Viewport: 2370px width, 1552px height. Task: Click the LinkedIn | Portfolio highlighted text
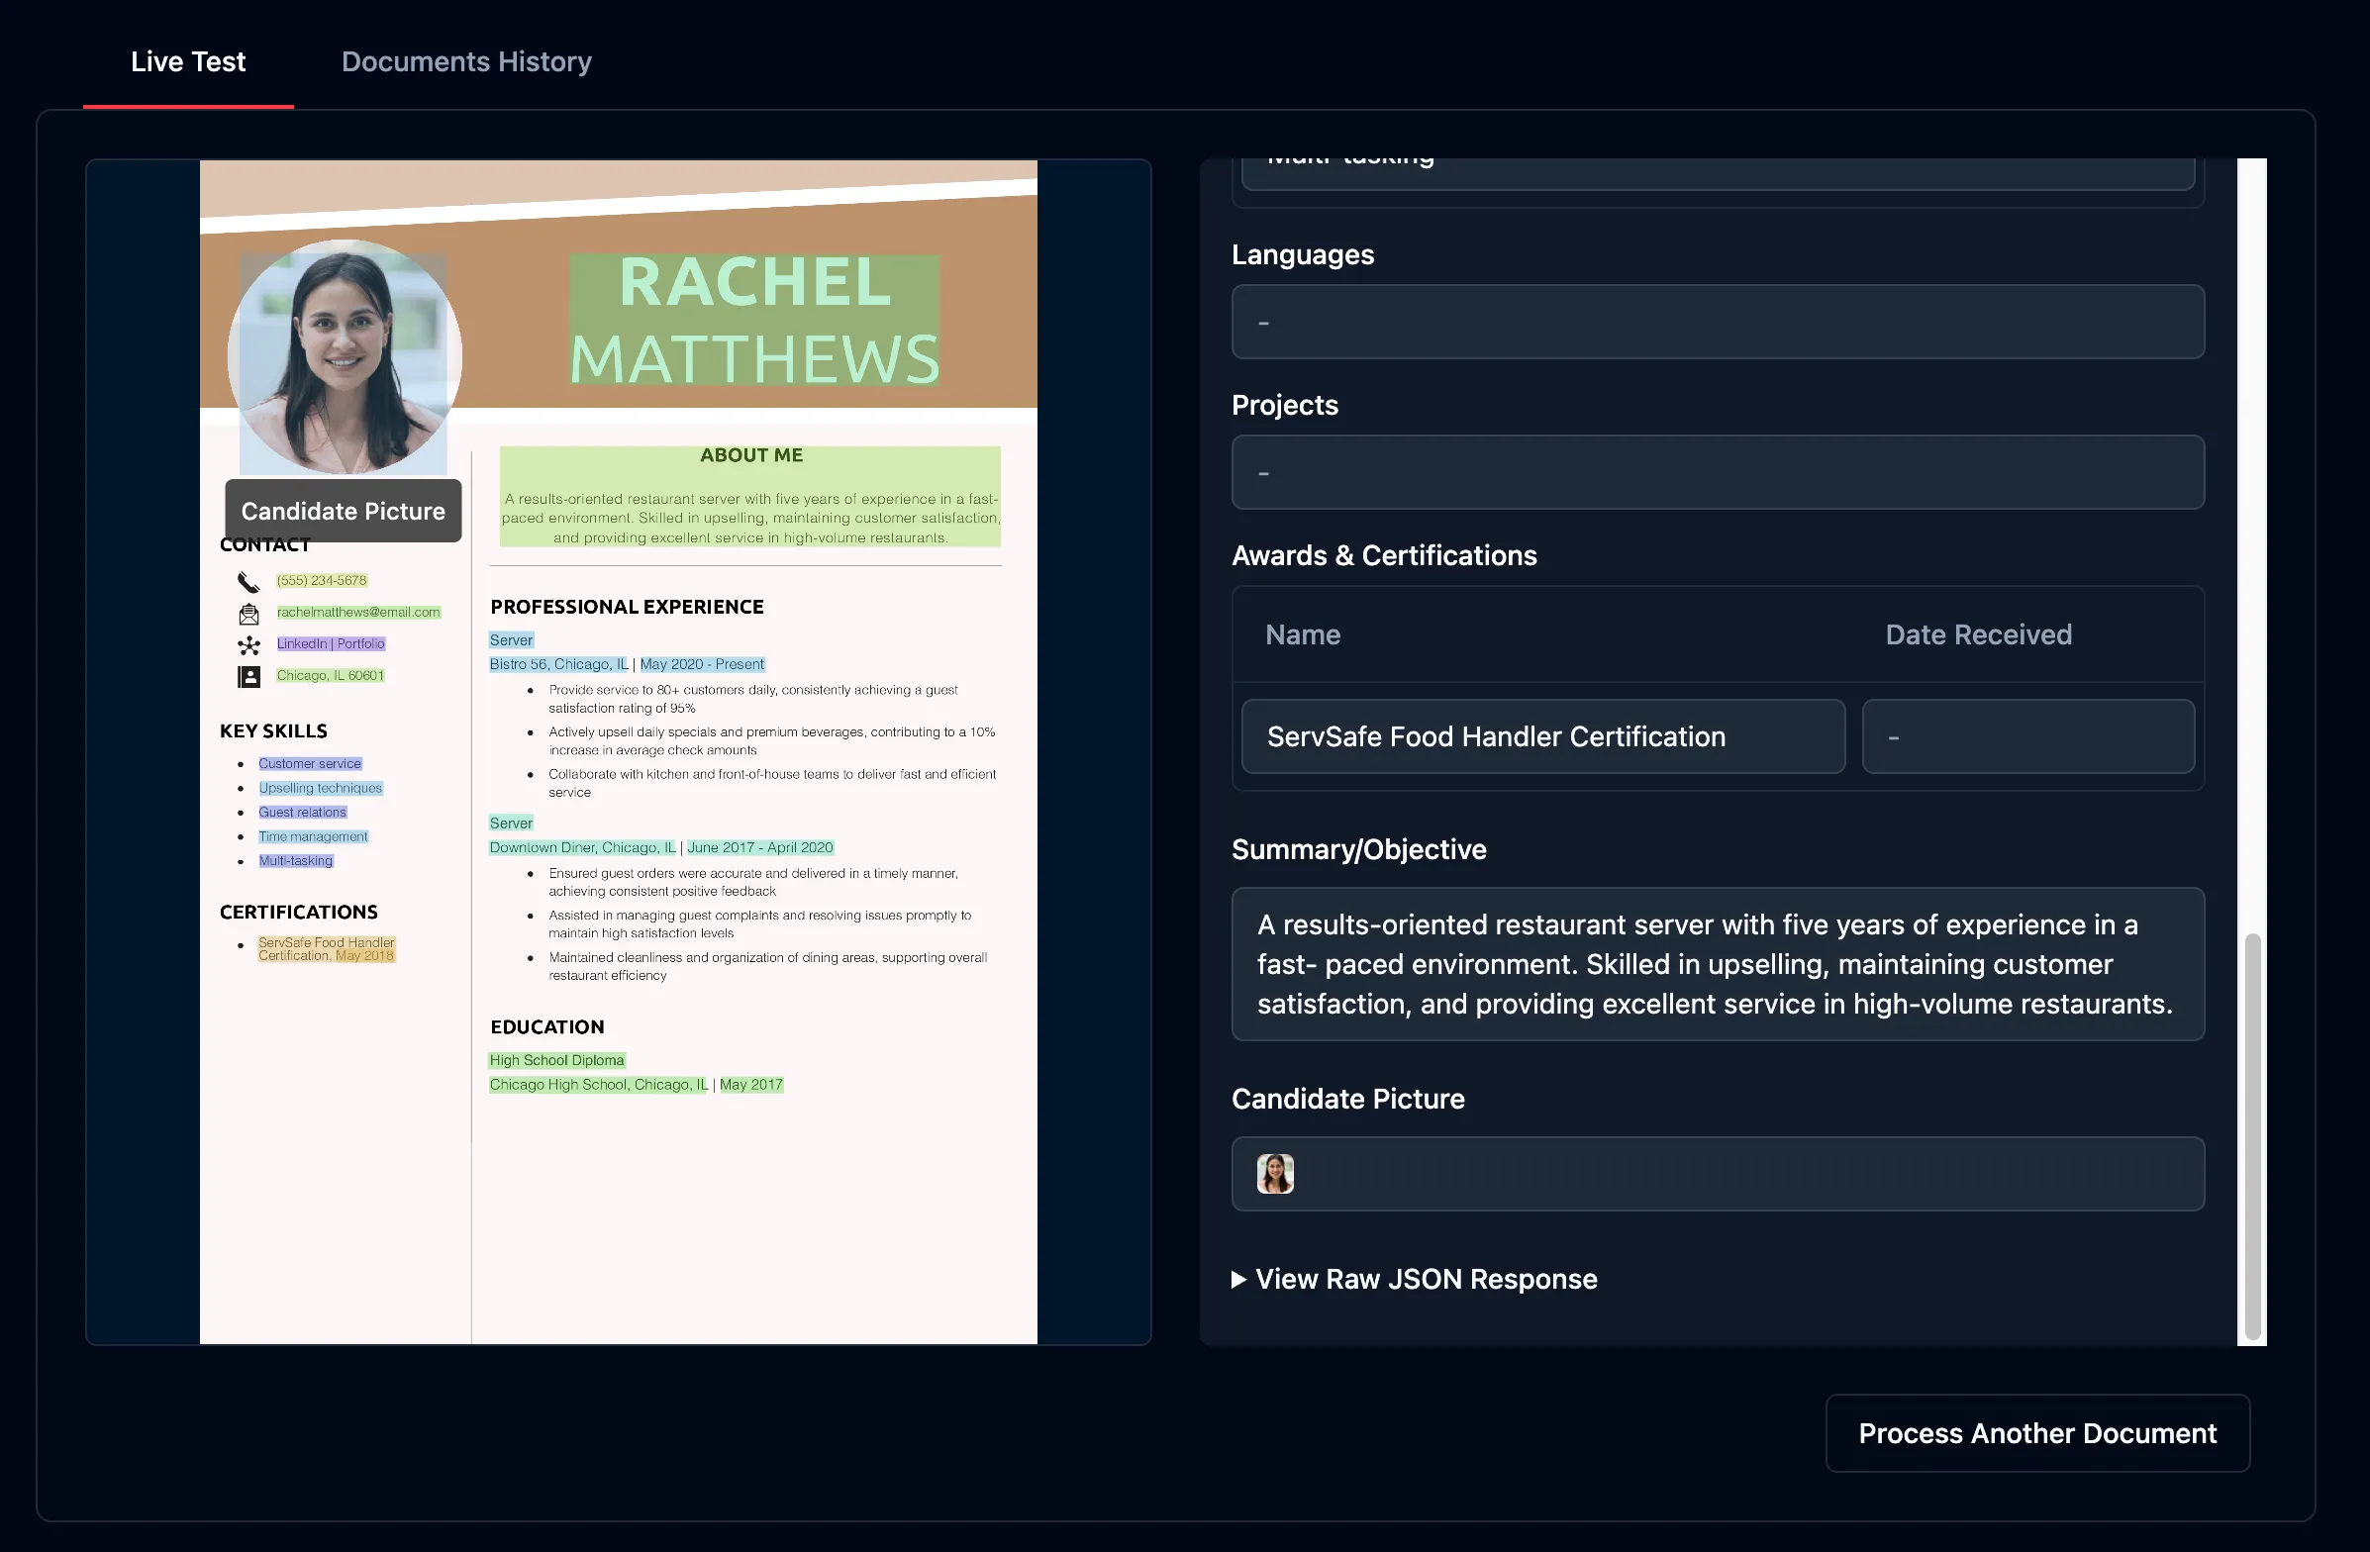(331, 644)
